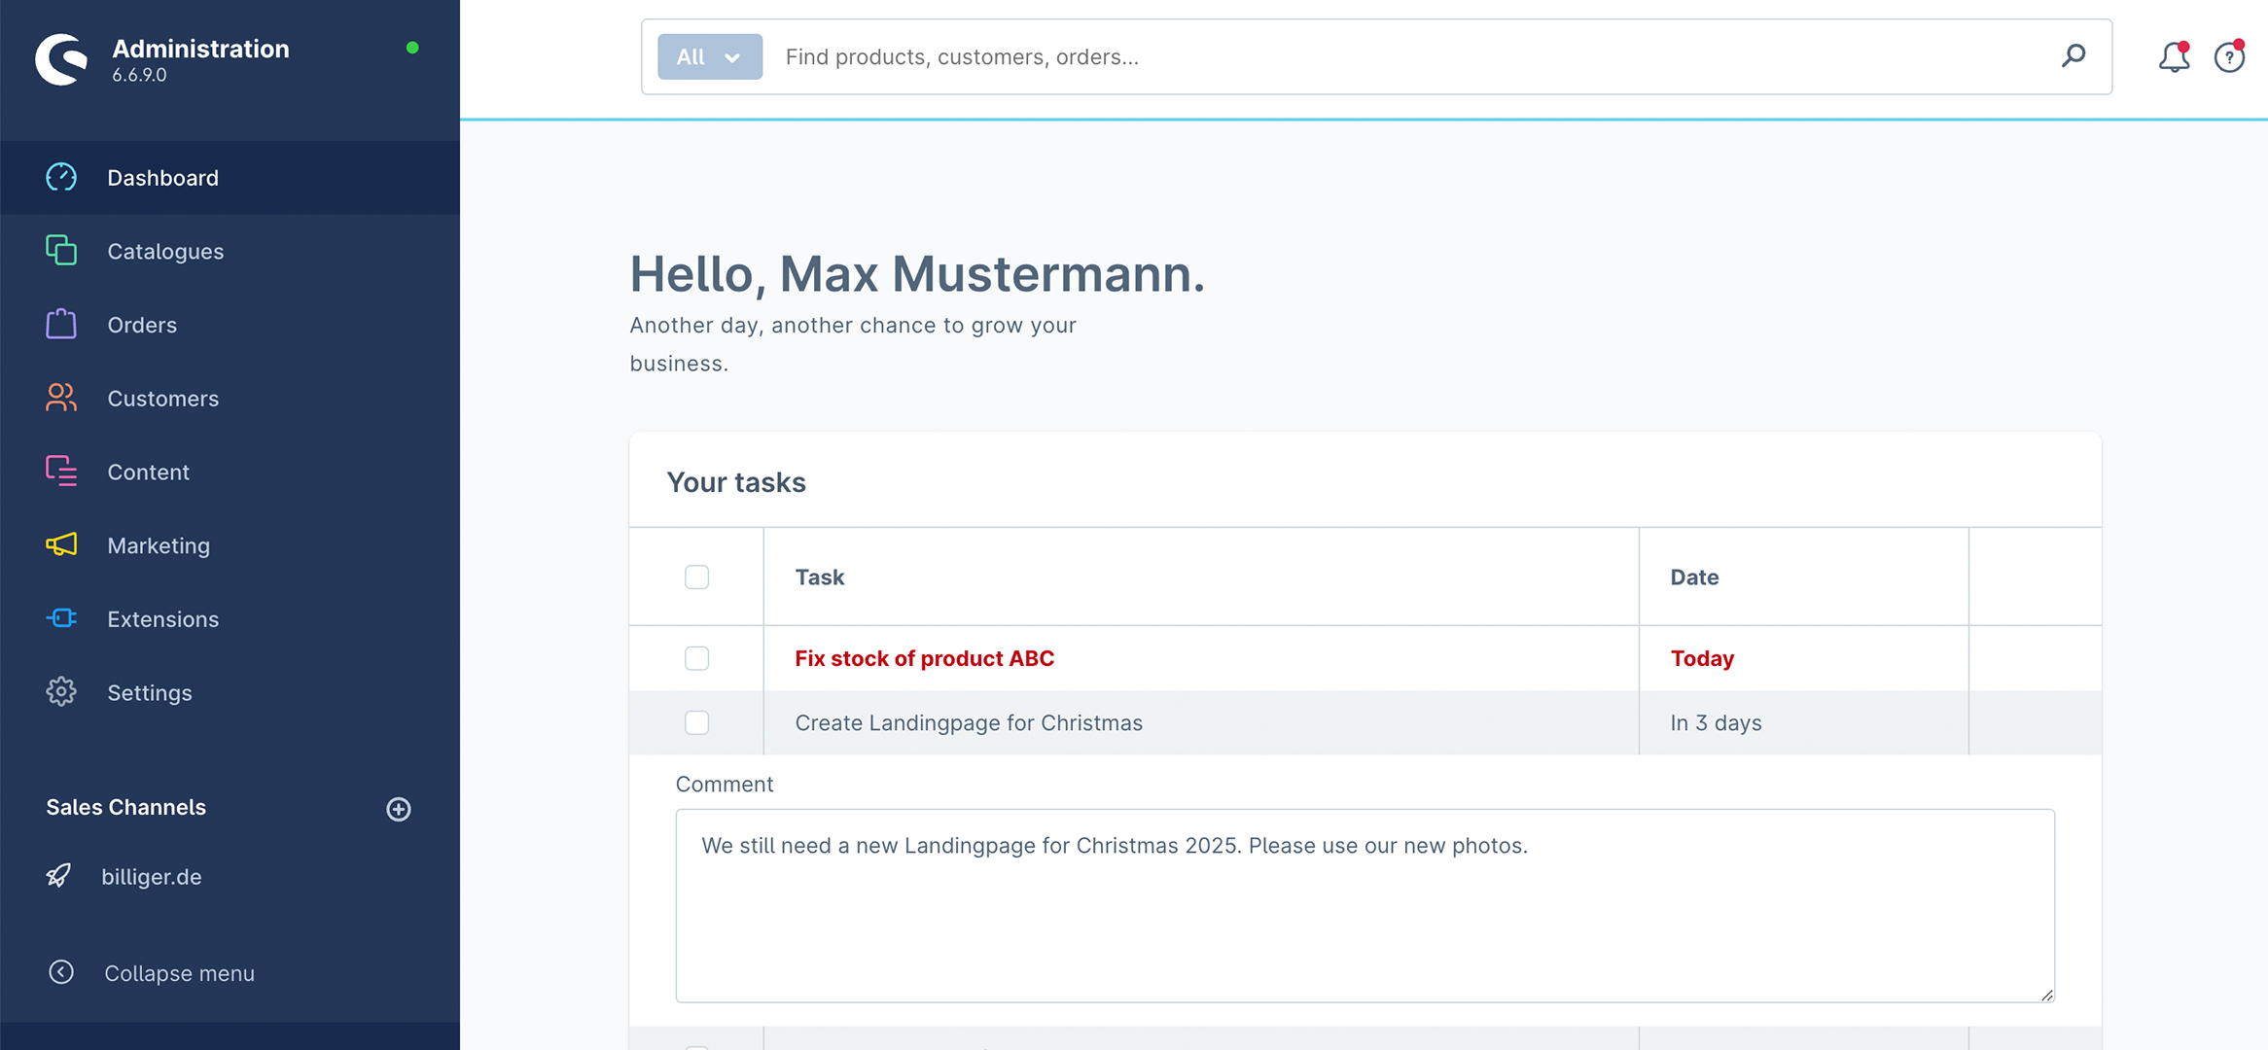Screen dimensions: 2268x1050
Task: Add a new sales channel plus icon
Action: coord(399,809)
